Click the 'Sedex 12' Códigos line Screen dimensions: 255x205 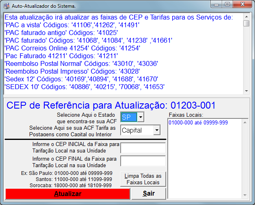click(x=81, y=79)
